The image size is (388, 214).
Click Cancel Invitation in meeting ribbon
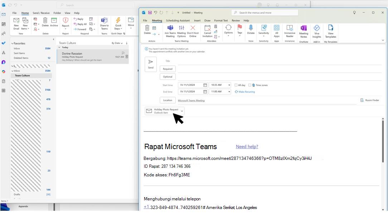tap(207, 32)
